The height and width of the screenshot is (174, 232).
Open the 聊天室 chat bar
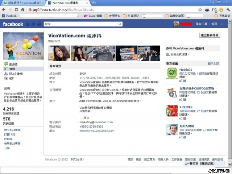click(204, 163)
